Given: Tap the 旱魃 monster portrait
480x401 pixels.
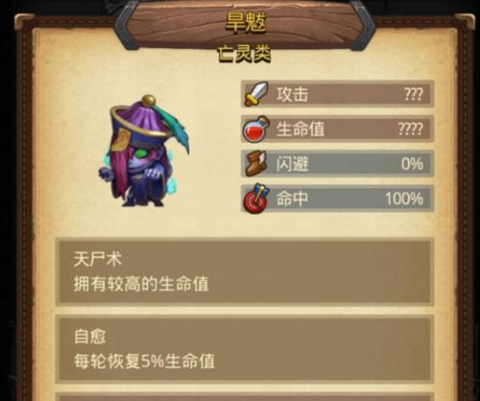Looking at the screenshot, I should [144, 151].
